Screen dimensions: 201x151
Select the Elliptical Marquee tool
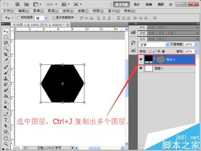tap(6, 37)
